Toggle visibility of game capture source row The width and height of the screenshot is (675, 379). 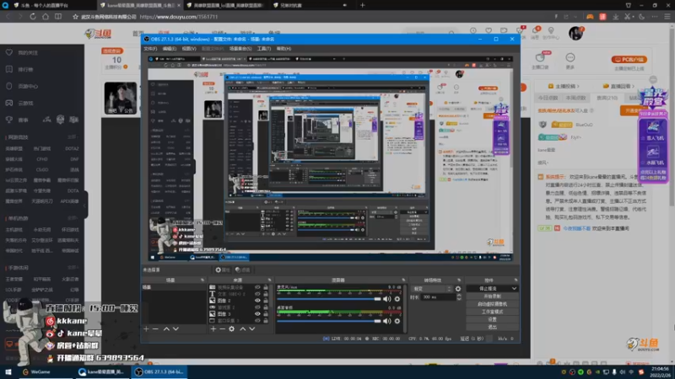pos(257,307)
